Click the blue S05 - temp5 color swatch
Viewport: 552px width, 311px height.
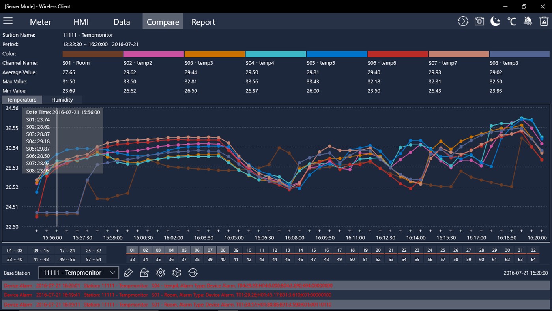tap(337, 54)
